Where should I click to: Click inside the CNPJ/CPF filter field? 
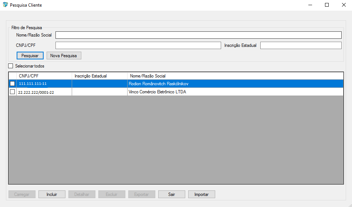click(x=138, y=45)
